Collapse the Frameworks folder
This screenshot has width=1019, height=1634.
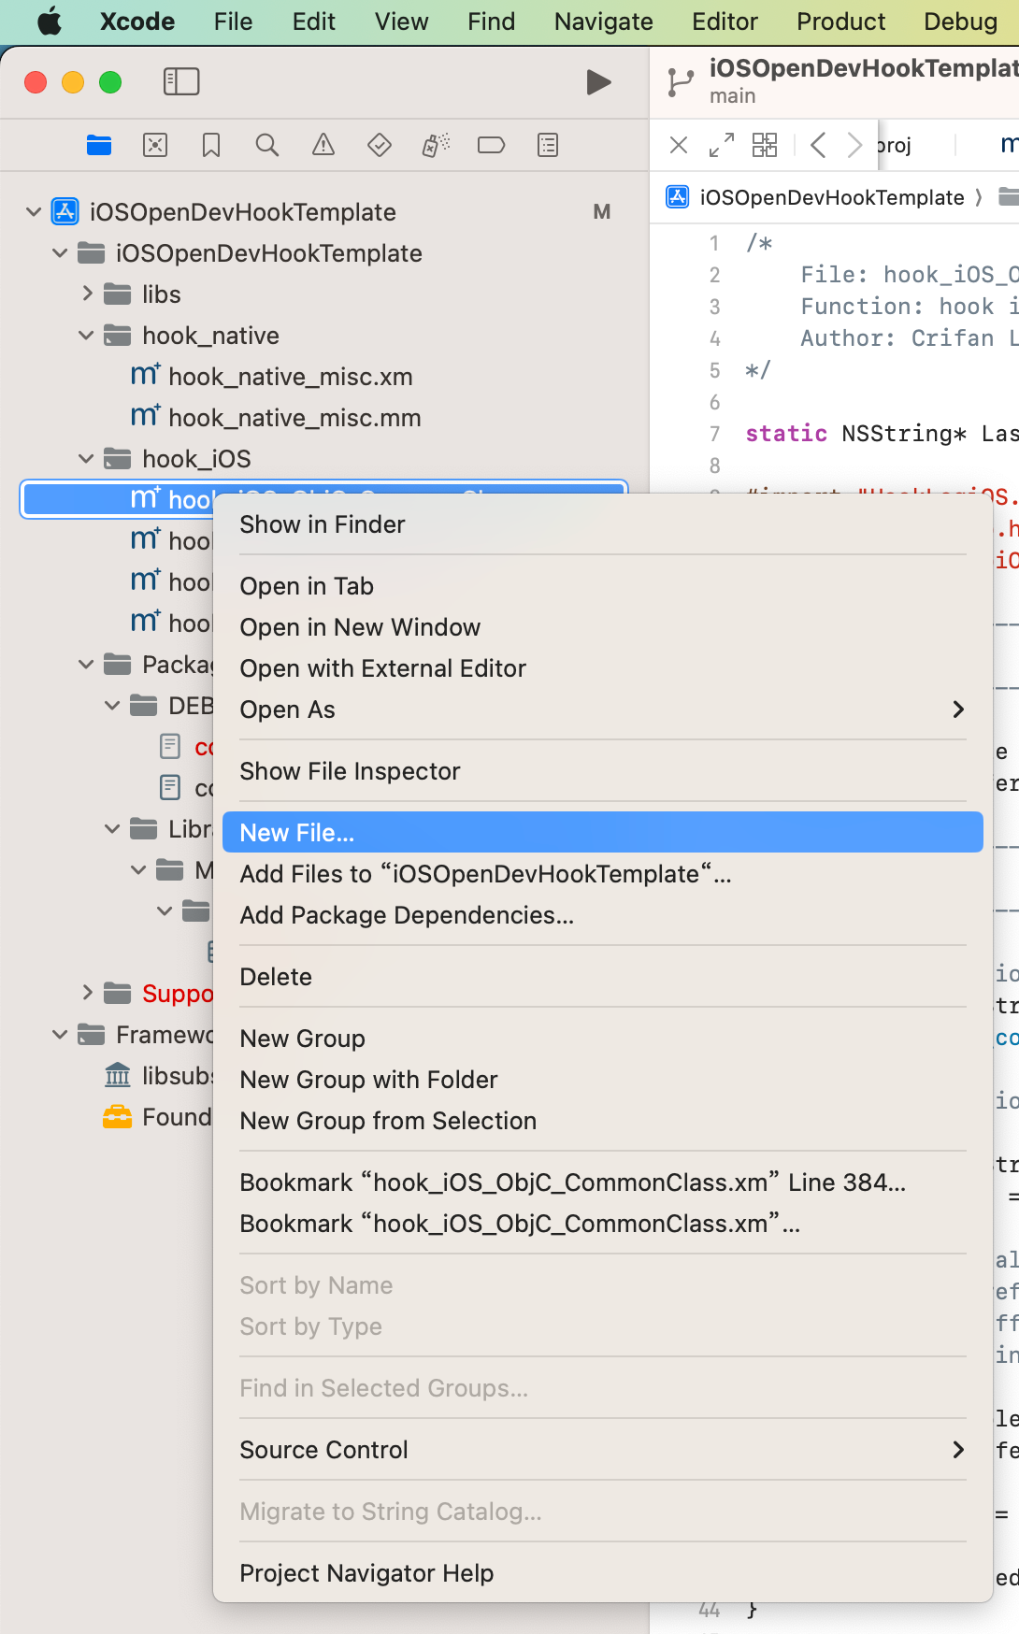(60, 1035)
